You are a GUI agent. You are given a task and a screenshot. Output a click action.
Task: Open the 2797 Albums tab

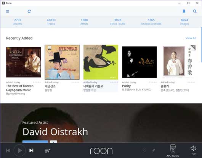tap(18, 22)
